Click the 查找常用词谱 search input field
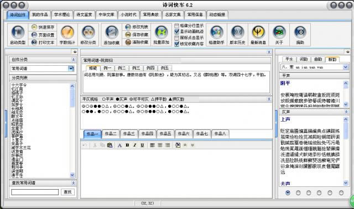354x209 pixels. [35, 192]
